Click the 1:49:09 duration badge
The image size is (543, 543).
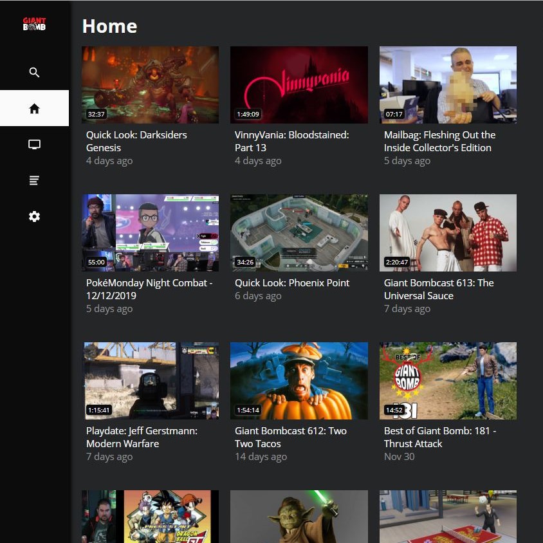click(248, 114)
